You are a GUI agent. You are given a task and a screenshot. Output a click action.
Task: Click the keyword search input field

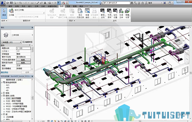coord(116,3)
